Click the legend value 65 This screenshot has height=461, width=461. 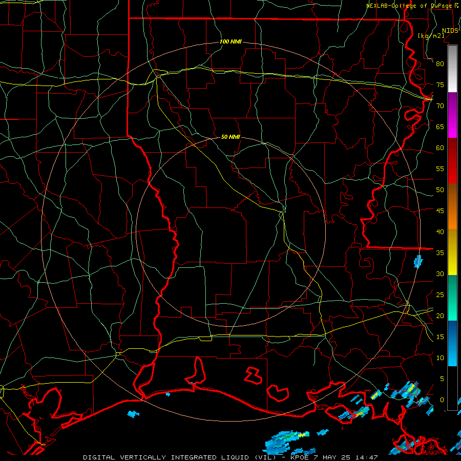coord(440,127)
